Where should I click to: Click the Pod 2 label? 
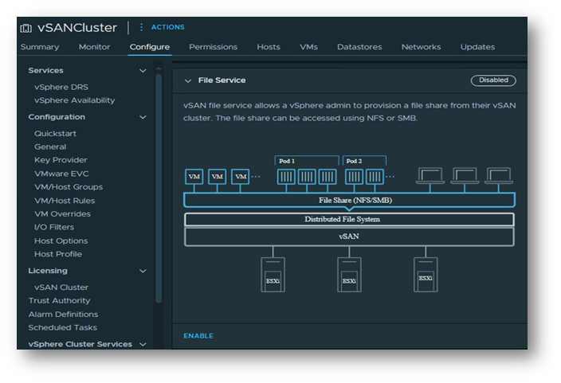pos(354,162)
